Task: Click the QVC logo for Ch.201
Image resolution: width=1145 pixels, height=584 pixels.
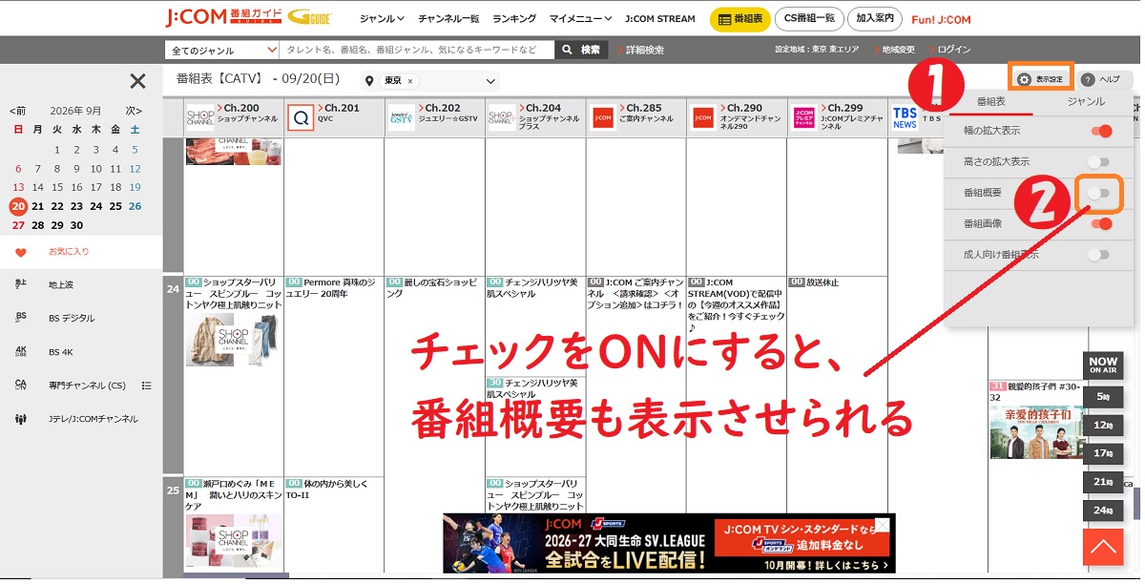Action: pyautogui.click(x=301, y=117)
